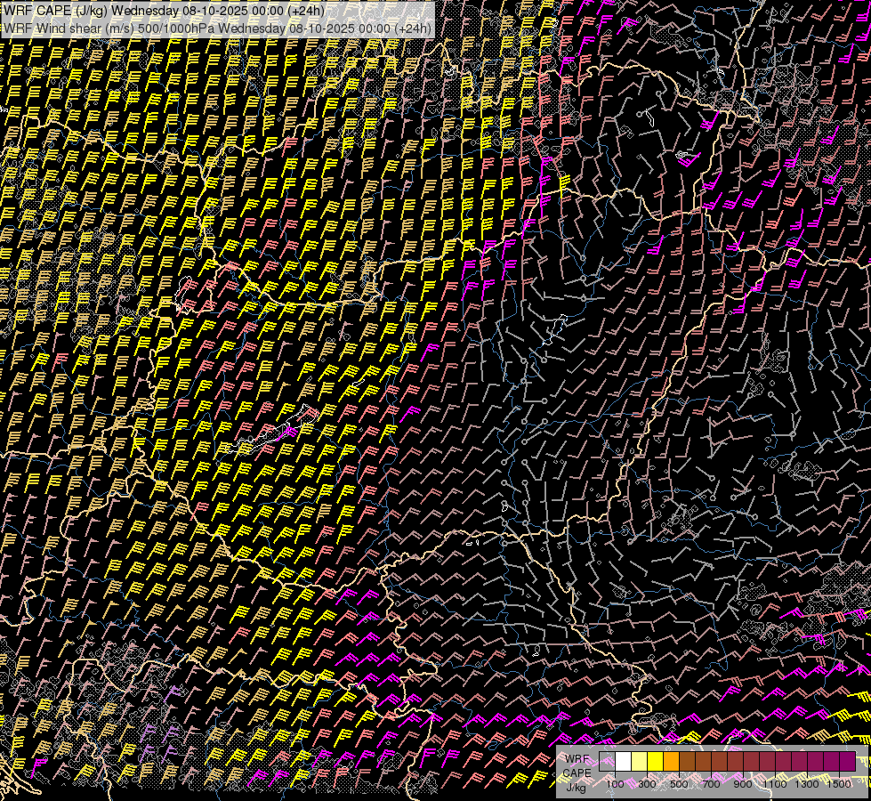
Task: Click the white swatch in CAPE legend
Action: (x=624, y=762)
